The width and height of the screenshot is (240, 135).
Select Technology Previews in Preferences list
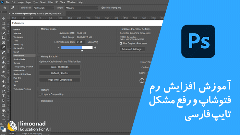22,89
